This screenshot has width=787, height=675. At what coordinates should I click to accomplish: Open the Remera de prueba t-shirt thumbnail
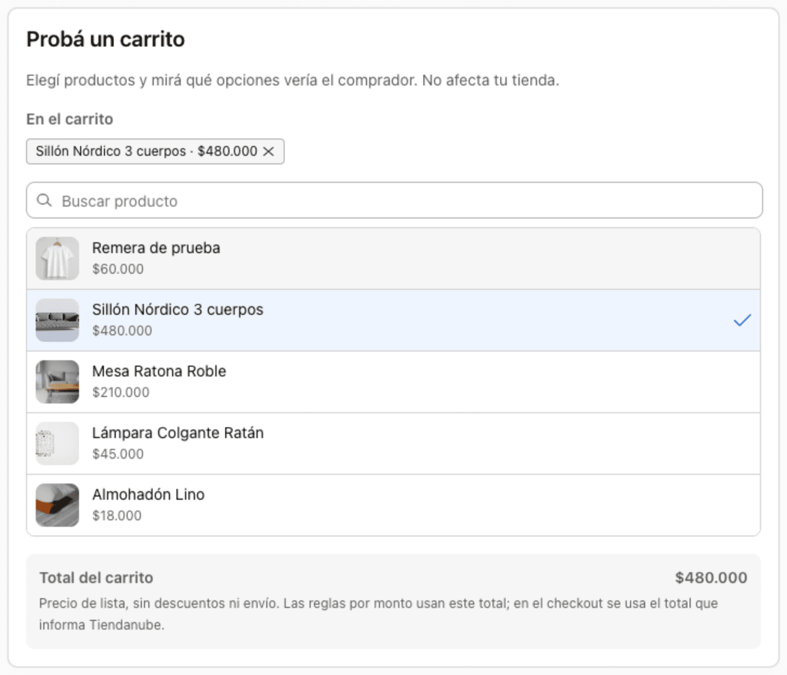coord(57,259)
